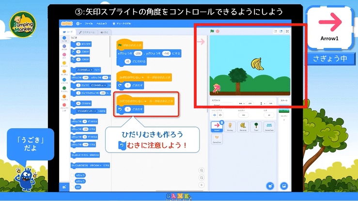Image resolution: width=358 pixels, height=201 pixels.
Task: Enter full screen stage mode
Action: click(x=287, y=31)
